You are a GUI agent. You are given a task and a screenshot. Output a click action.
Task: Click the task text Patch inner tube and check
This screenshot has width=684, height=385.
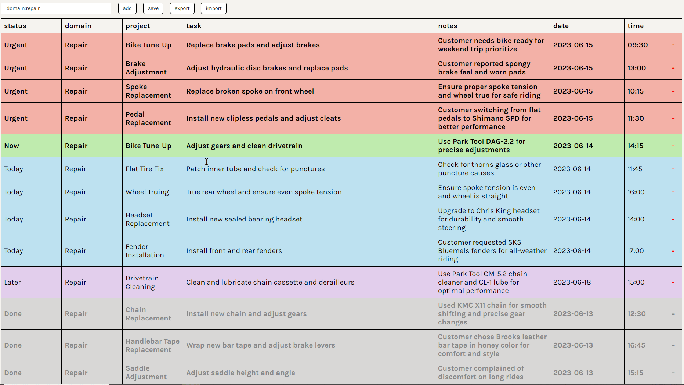point(256,169)
